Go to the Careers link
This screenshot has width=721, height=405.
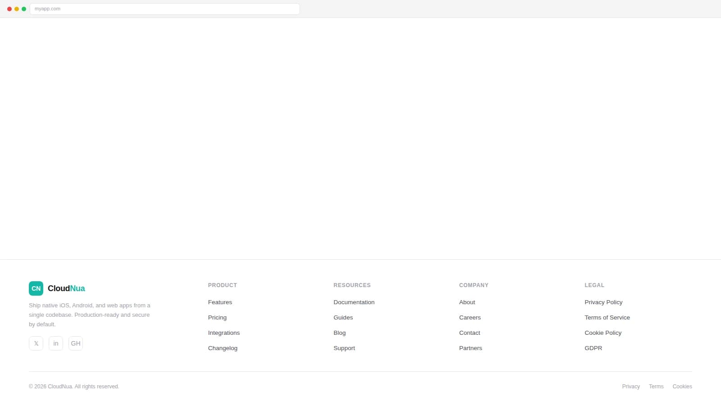[470, 318]
